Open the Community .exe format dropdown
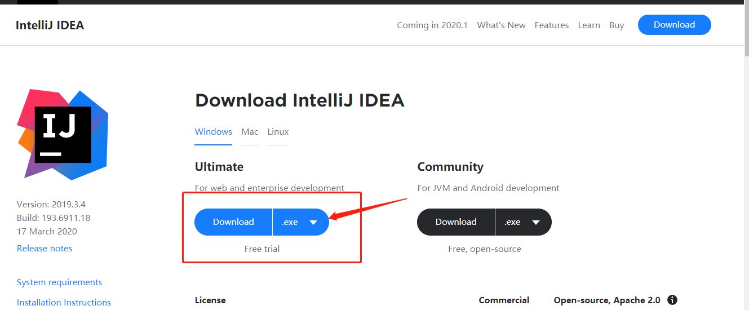This screenshot has height=310, width=749. [x=523, y=222]
